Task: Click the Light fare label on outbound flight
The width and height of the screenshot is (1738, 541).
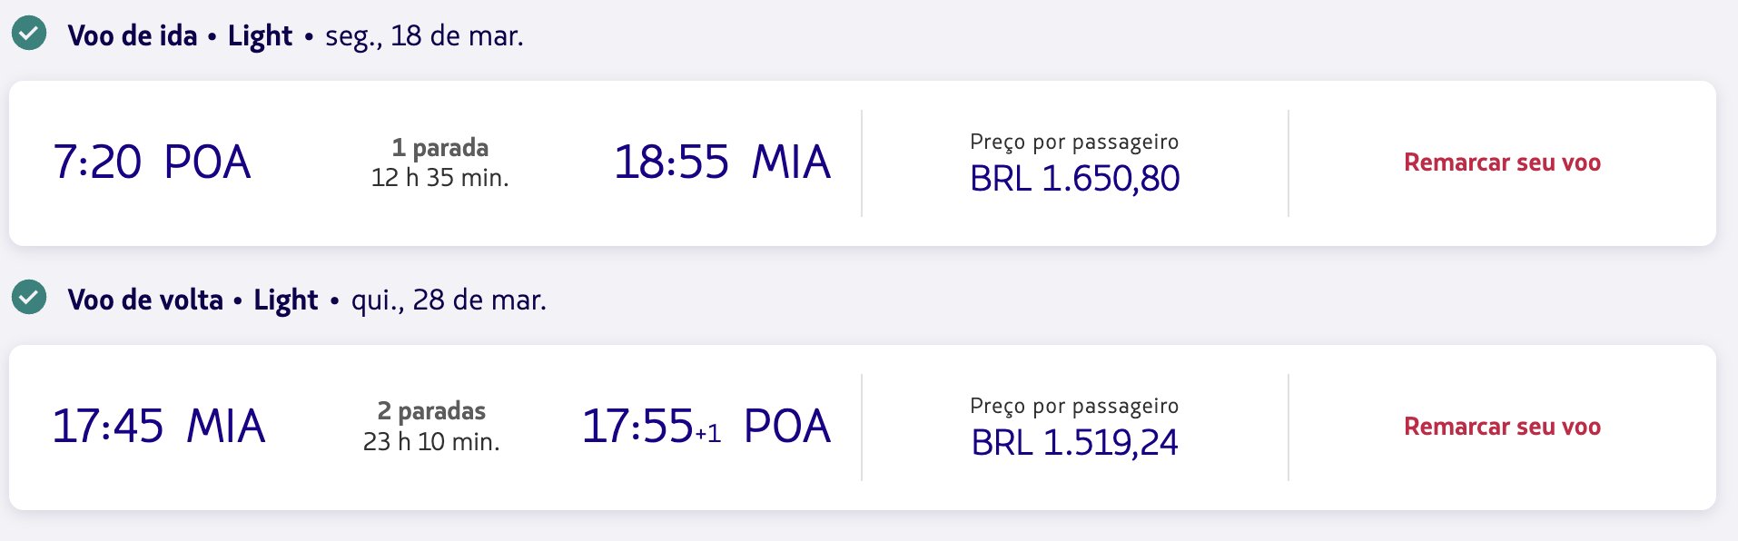Action: [260, 35]
